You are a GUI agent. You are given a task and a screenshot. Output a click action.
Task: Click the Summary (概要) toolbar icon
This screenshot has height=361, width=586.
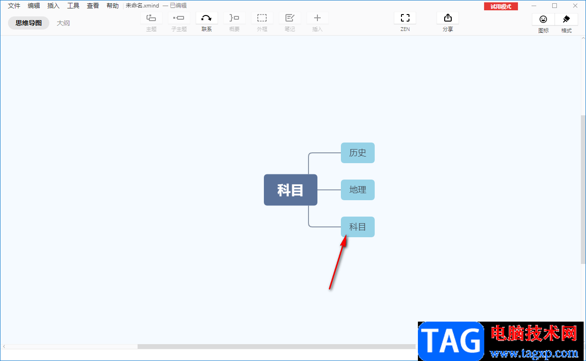point(234,18)
